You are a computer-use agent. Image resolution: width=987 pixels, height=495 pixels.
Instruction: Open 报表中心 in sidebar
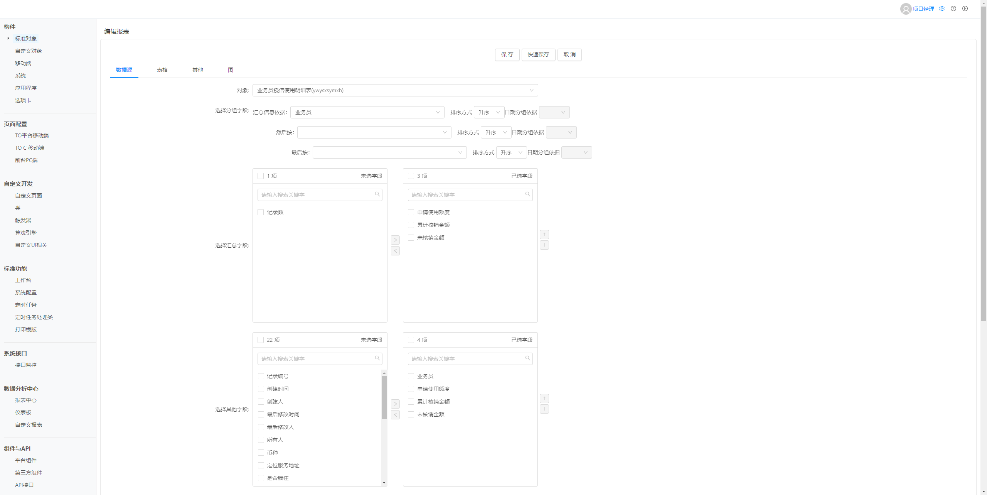26,400
